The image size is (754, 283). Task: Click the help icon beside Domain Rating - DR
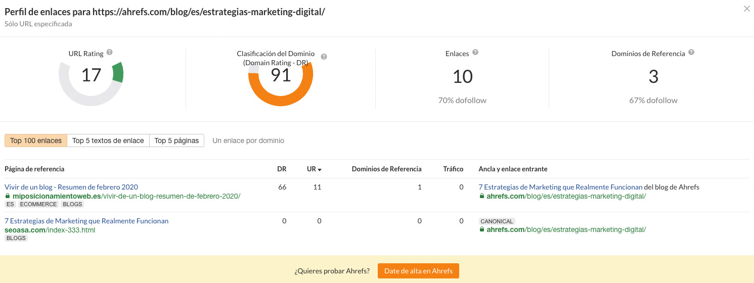[x=324, y=57]
